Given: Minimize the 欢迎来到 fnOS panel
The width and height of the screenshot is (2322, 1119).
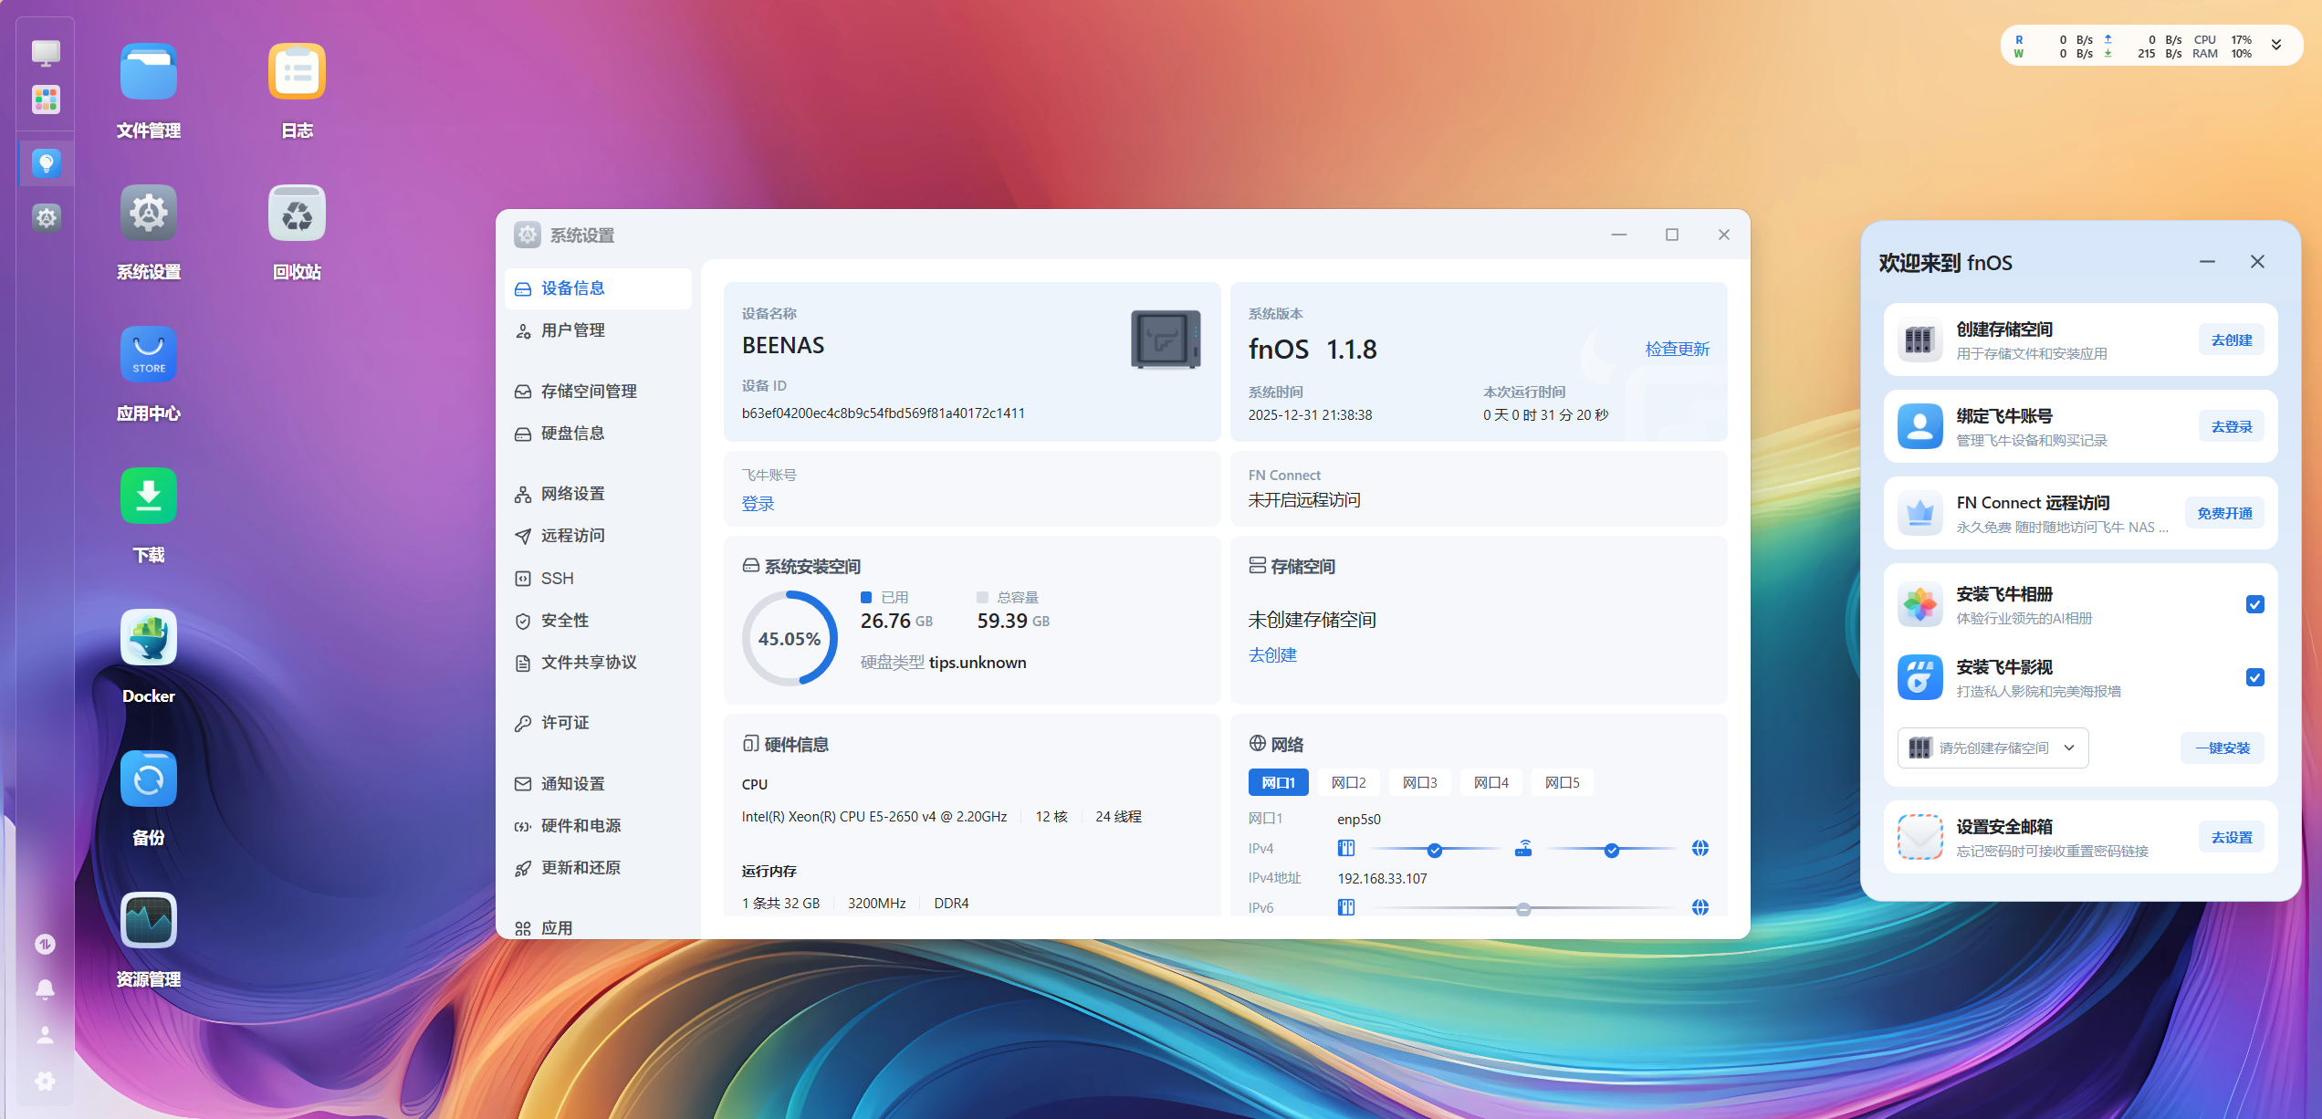Looking at the screenshot, I should tap(2207, 262).
